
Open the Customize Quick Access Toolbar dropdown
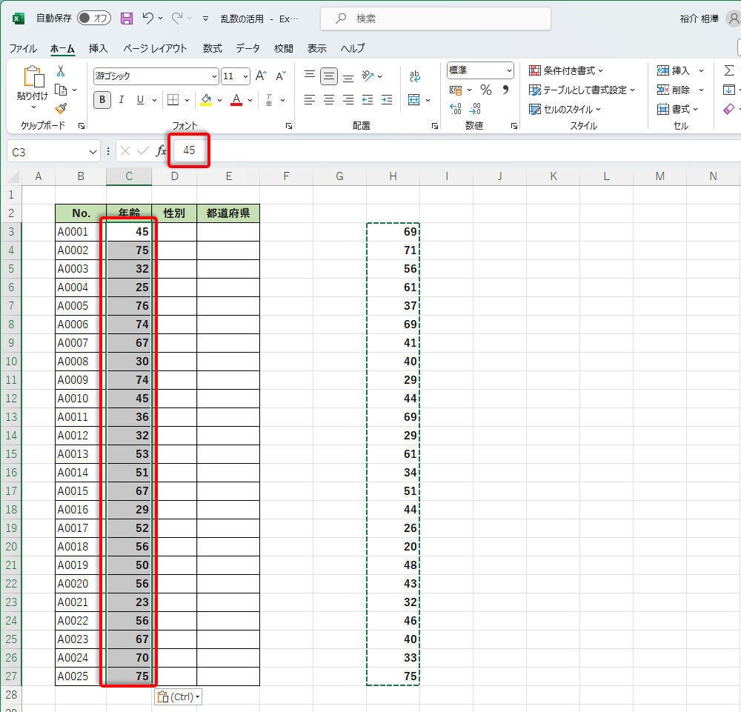click(205, 19)
